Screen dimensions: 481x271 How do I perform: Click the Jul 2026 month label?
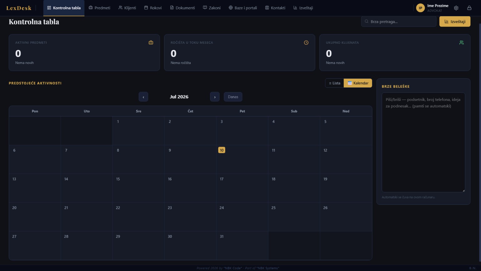pos(179,97)
